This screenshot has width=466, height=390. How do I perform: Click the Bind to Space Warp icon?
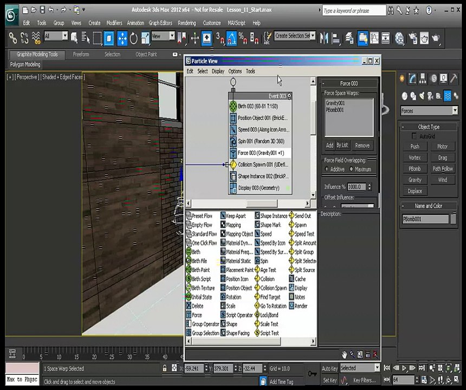pos(36,38)
